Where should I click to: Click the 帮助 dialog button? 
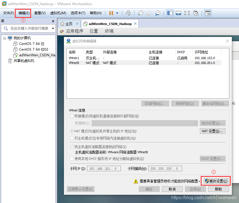click(218, 189)
